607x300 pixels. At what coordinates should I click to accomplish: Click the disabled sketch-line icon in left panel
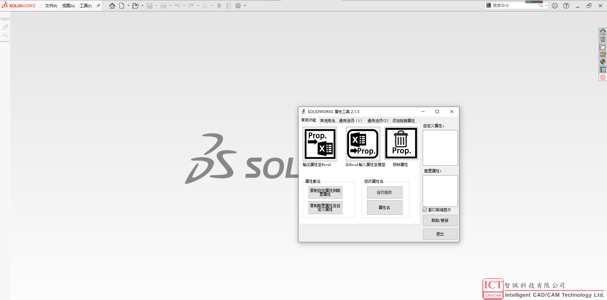pyautogui.click(x=5, y=35)
